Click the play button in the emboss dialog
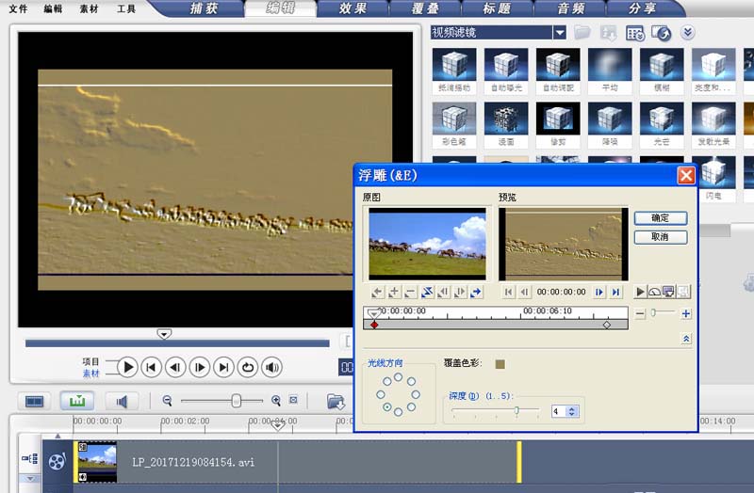The width and height of the screenshot is (754, 493). pyautogui.click(x=641, y=293)
